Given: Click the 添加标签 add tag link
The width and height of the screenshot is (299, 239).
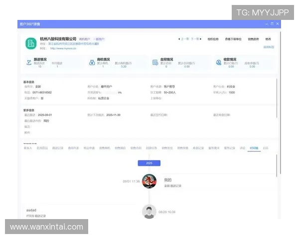Looking at the screenshot, I should (269, 47).
